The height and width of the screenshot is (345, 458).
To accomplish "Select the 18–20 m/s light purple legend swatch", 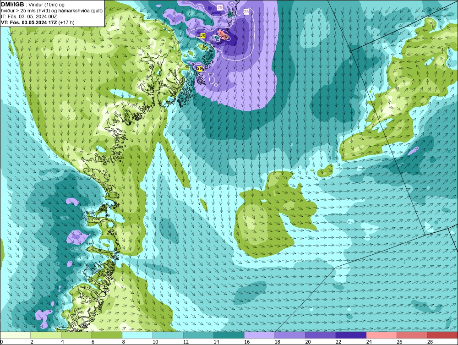I will click(x=290, y=335).
